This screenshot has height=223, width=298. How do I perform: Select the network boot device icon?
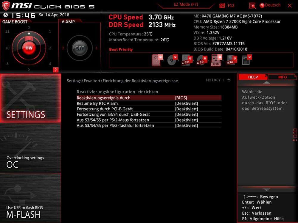(x=246, y=60)
